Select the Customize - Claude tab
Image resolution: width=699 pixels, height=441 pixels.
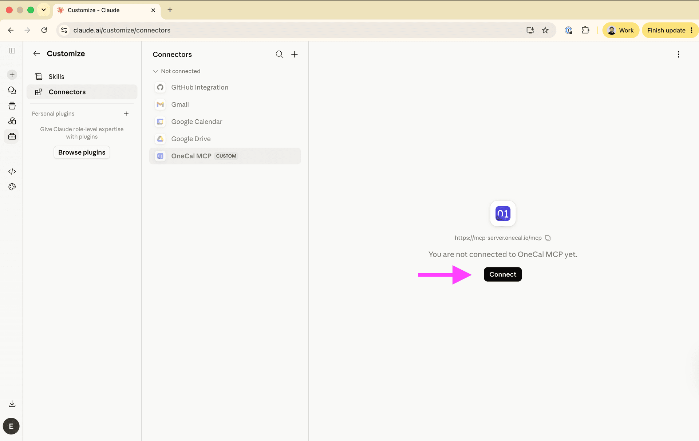tap(106, 10)
